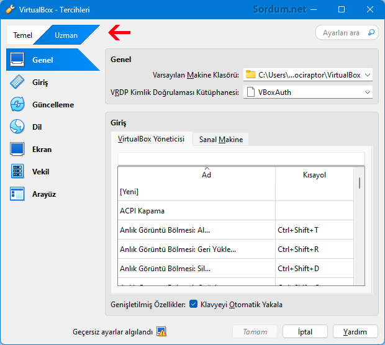Click the Ctrl+Shift+T shortcut cell

[314, 230]
